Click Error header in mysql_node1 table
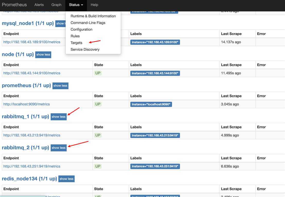The image size is (285, 197). [x=261, y=34]
